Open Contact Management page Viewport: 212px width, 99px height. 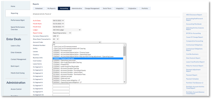(x=19, y=59)
